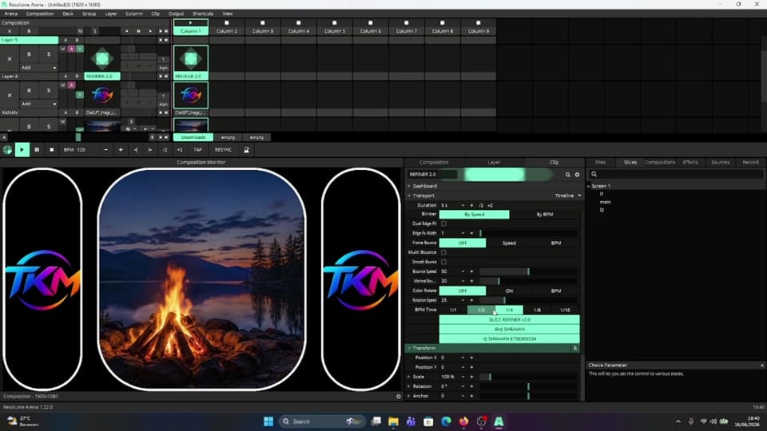Close the Choice Parameter help panel
This screenshot has width=767, height=431.
[761, 366]
